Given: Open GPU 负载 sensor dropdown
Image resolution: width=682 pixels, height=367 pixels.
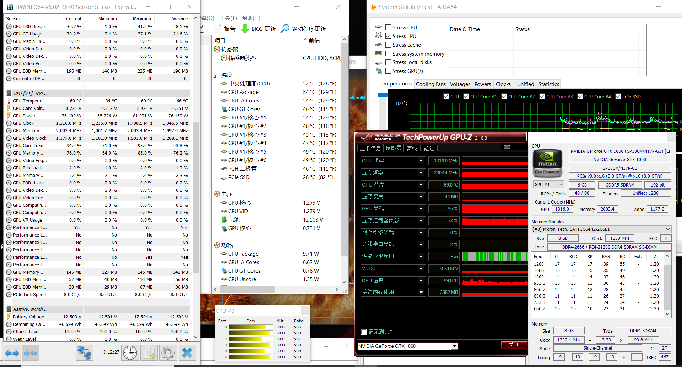Looking at the screenshot, I should click(x=421, y=208).
